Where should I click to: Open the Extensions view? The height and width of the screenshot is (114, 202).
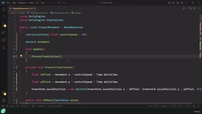(x=4, y=40)
